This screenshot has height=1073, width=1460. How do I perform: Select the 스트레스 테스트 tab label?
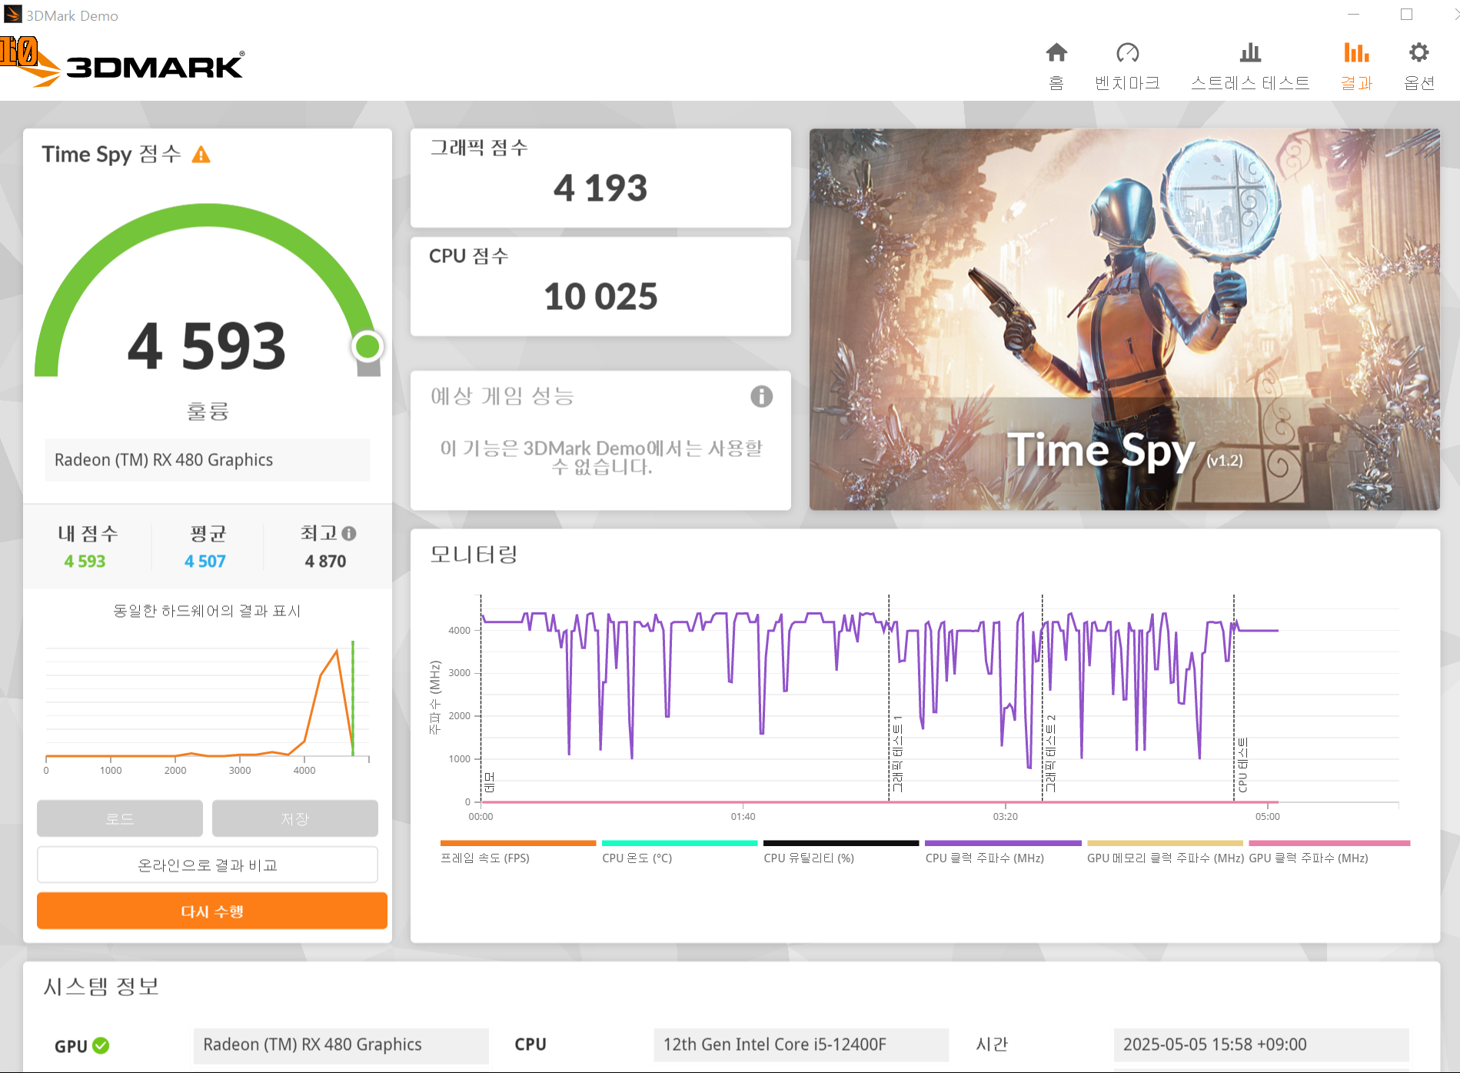(x=1250, y=83)
